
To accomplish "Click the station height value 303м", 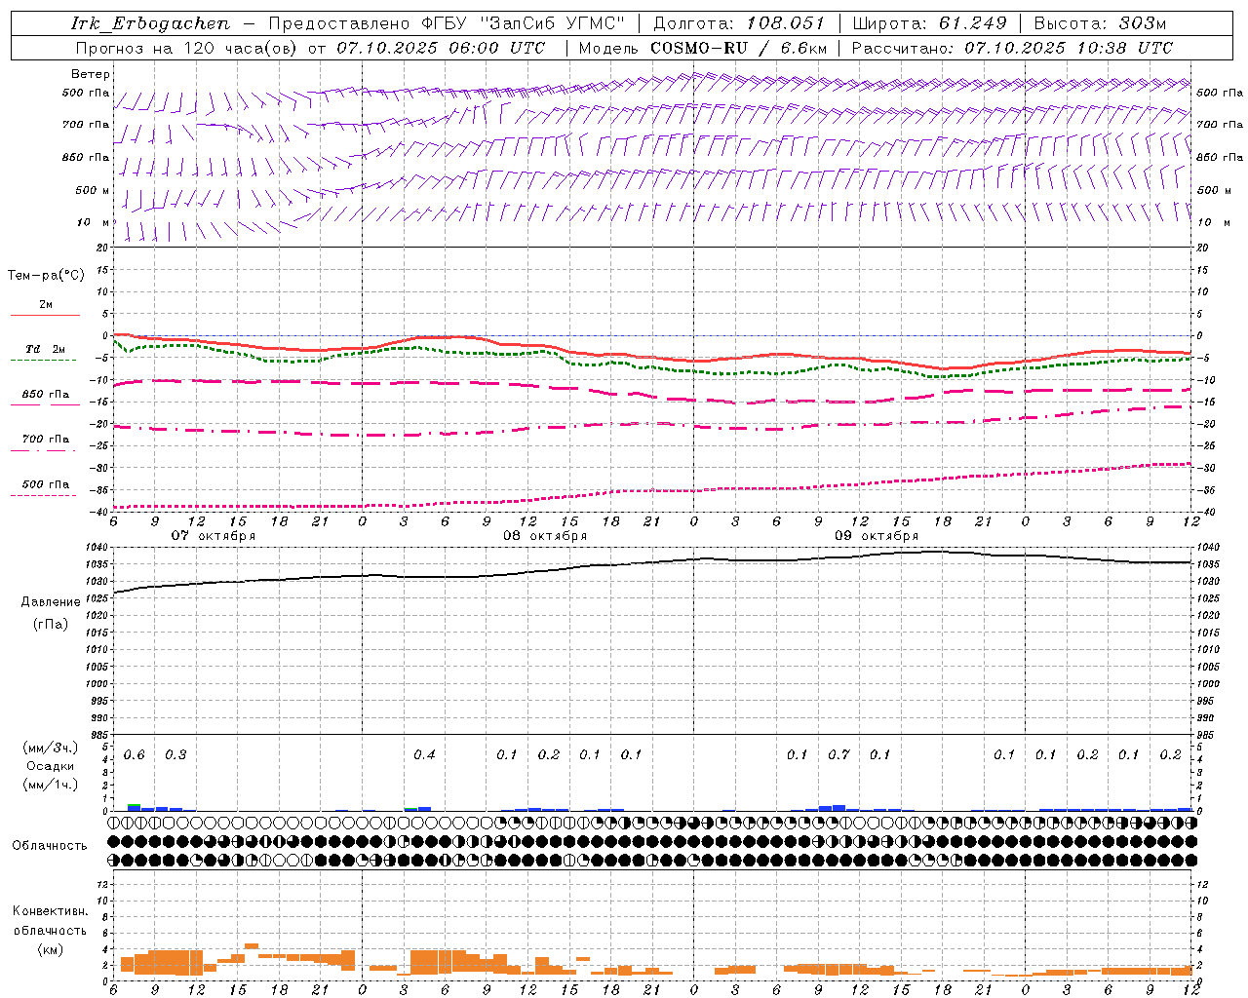I will pos(1143,23).
